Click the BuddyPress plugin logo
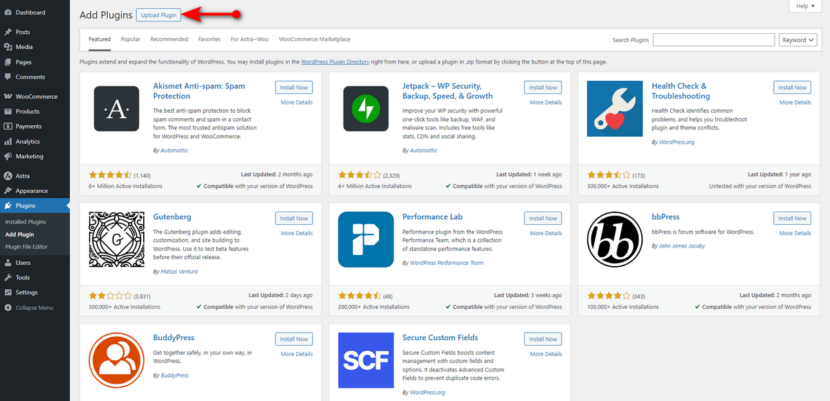The height and width of the screenshot is (401, 830). pos(116,361)
